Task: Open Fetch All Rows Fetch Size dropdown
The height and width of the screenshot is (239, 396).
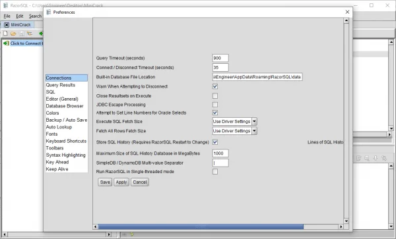Action: [x=254, y=131]
